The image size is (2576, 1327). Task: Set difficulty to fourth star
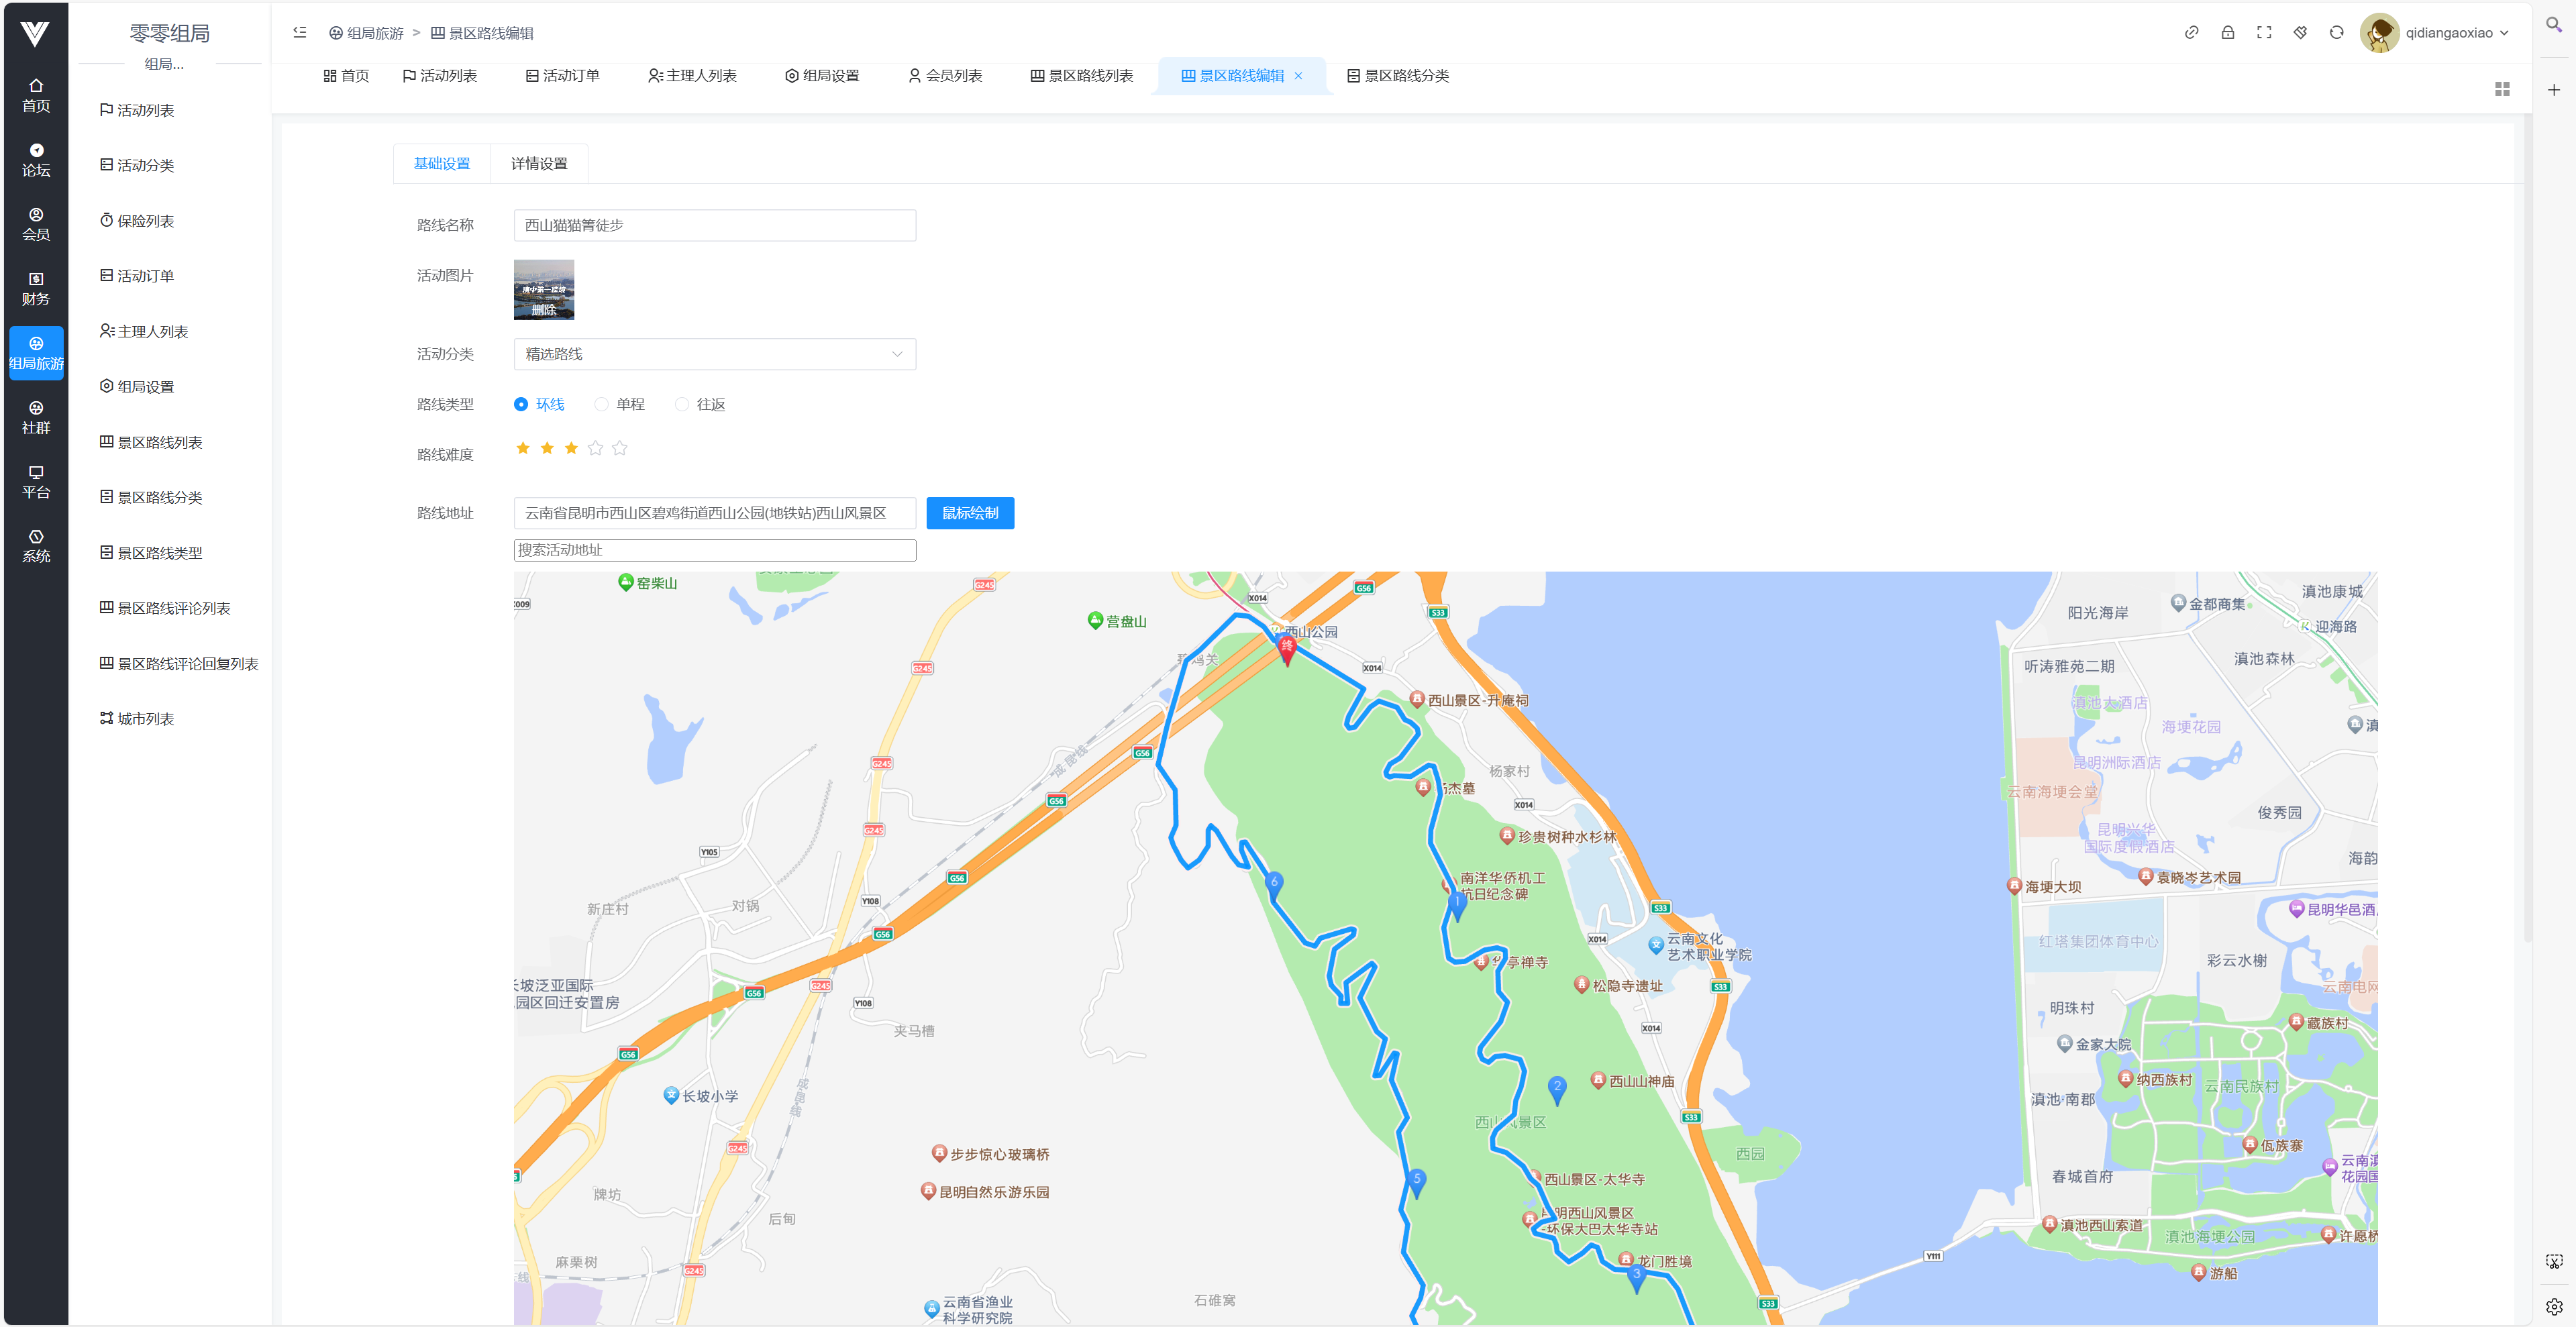point(595,448)
